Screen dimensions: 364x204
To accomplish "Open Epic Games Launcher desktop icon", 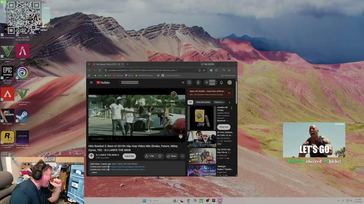I will tap(7, 75).
